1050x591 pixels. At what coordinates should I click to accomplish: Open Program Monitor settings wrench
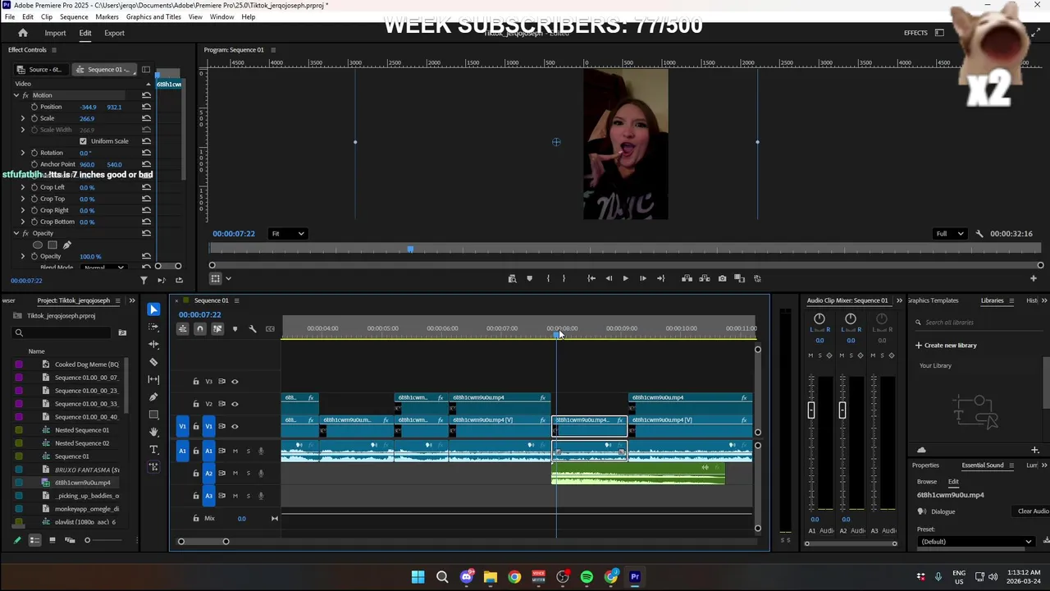979,234
